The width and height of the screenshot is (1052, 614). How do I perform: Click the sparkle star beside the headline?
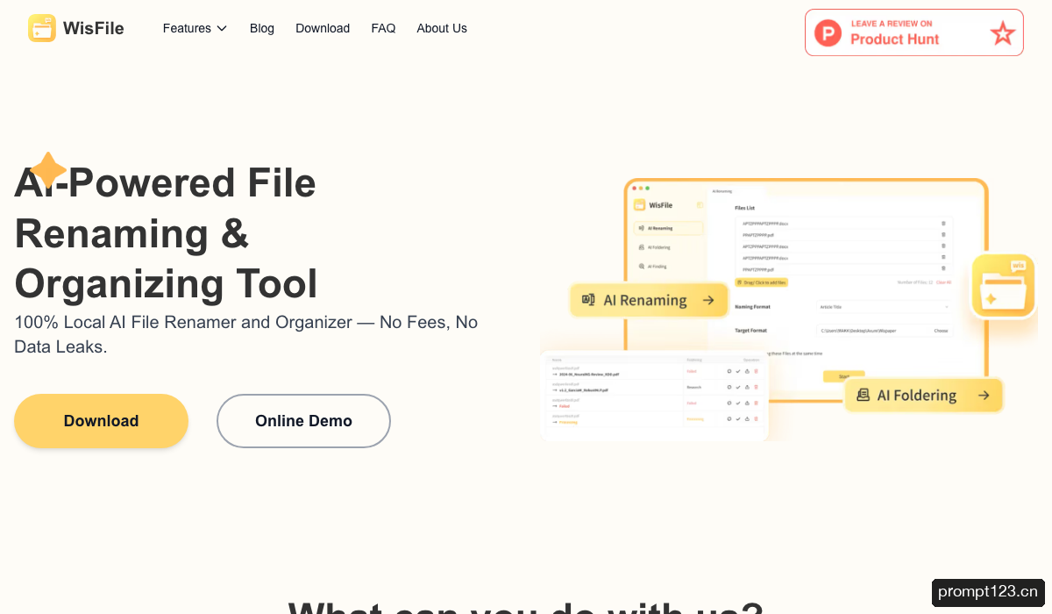tap(48, 169)
